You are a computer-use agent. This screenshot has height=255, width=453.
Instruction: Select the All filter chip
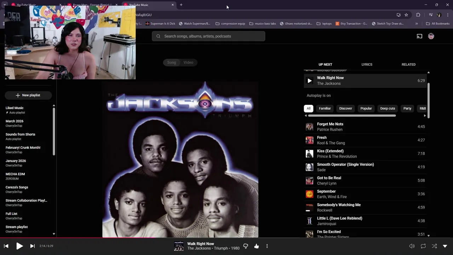point(309,108)
